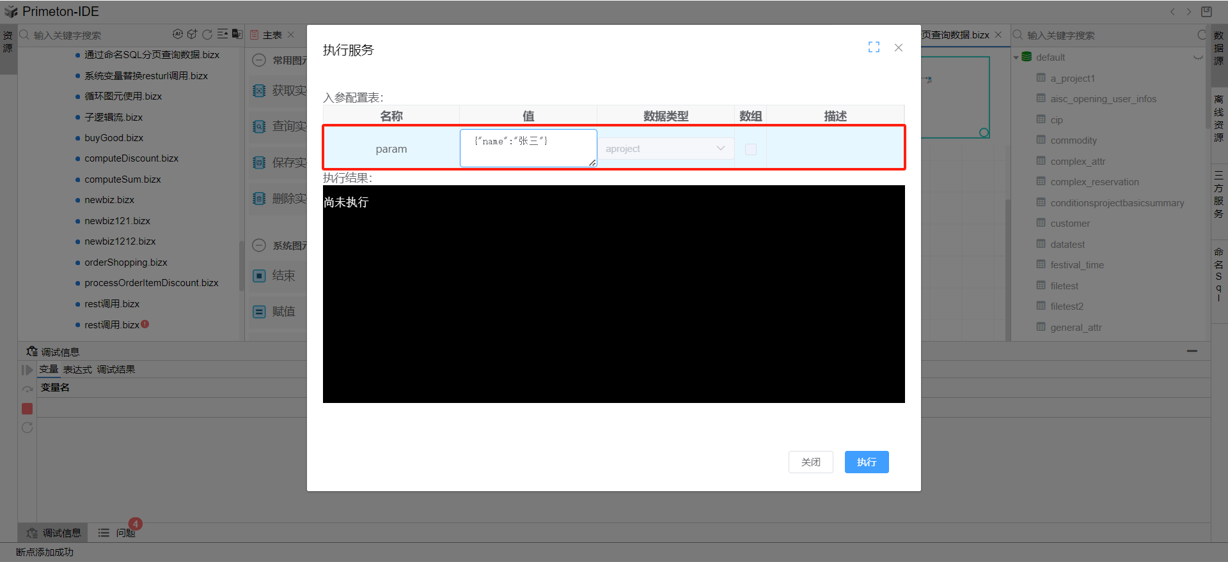Collapse the 常用图元 palette section
The width and height of the screenshot is (1228, 562).
coord(259,60)
